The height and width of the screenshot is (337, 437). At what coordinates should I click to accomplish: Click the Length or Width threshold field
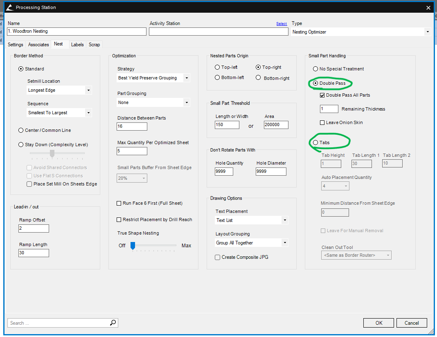[x=227, y=125]
